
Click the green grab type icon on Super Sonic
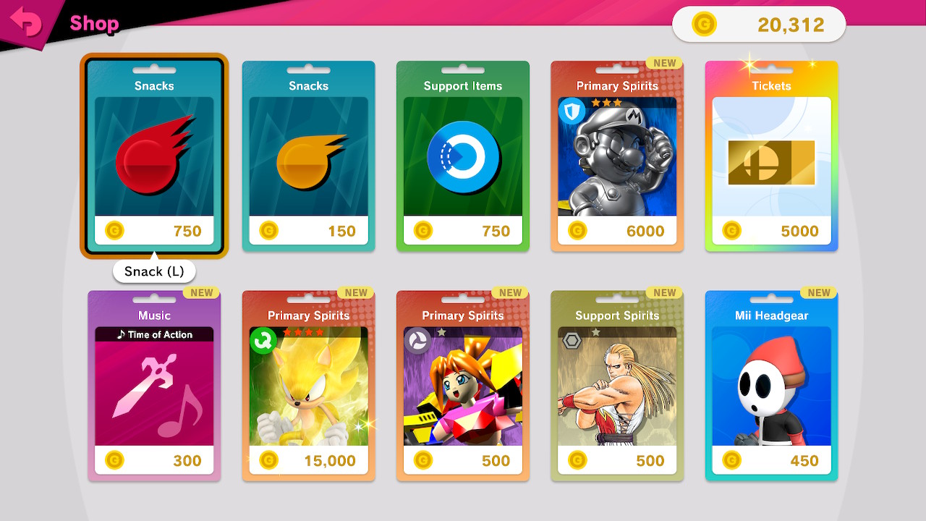263,340
